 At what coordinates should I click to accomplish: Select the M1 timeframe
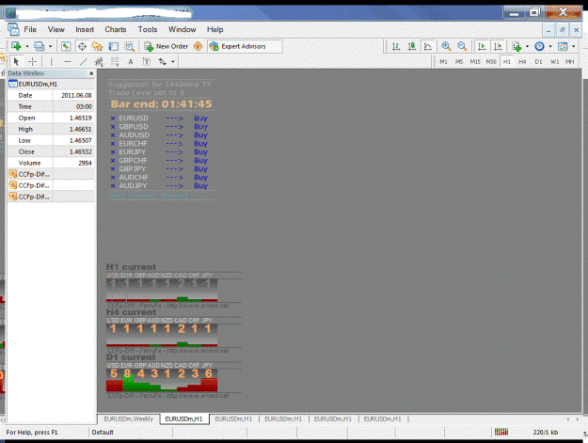pyautogui.click(x=444, y=61)
